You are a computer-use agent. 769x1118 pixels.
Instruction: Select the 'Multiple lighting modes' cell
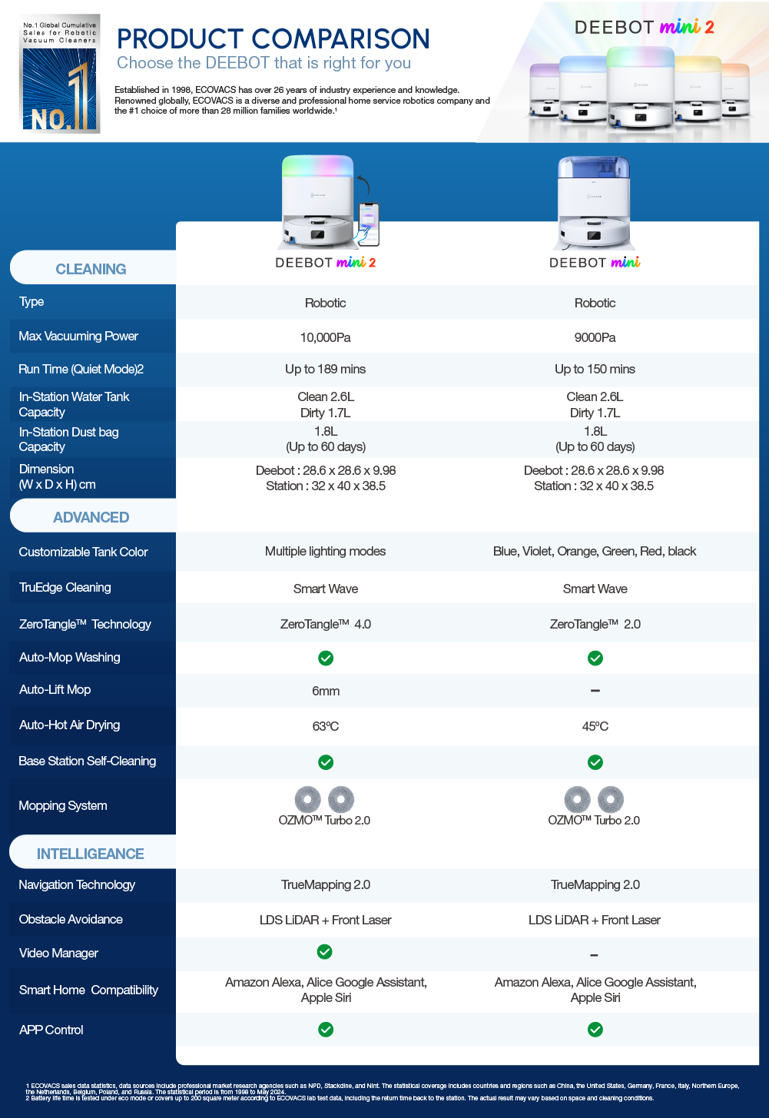click(x=326, y=551)
